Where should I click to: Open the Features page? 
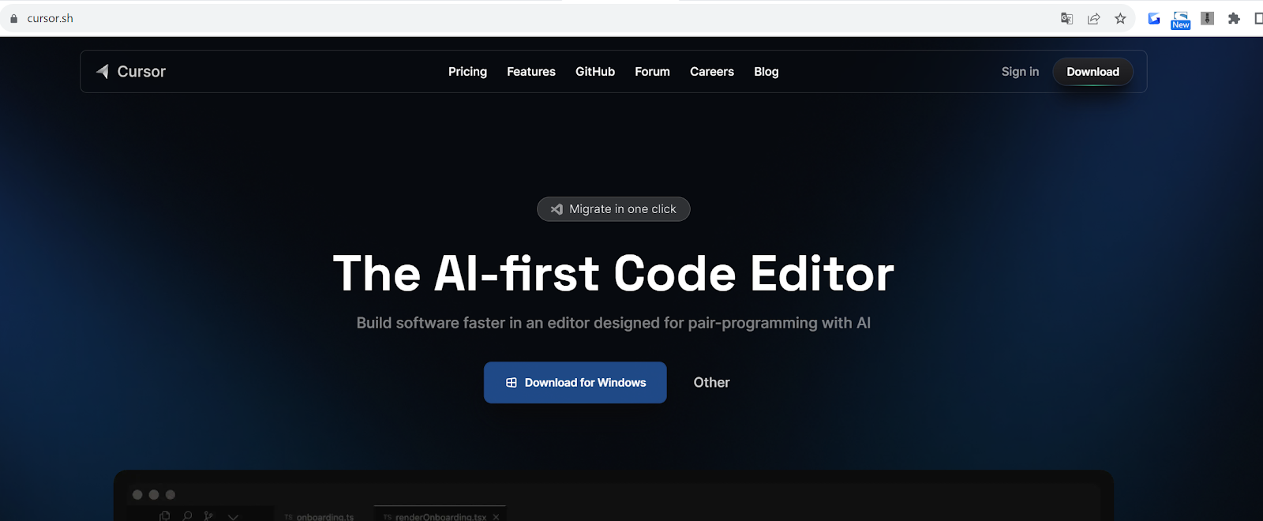(x=531, y=72)
